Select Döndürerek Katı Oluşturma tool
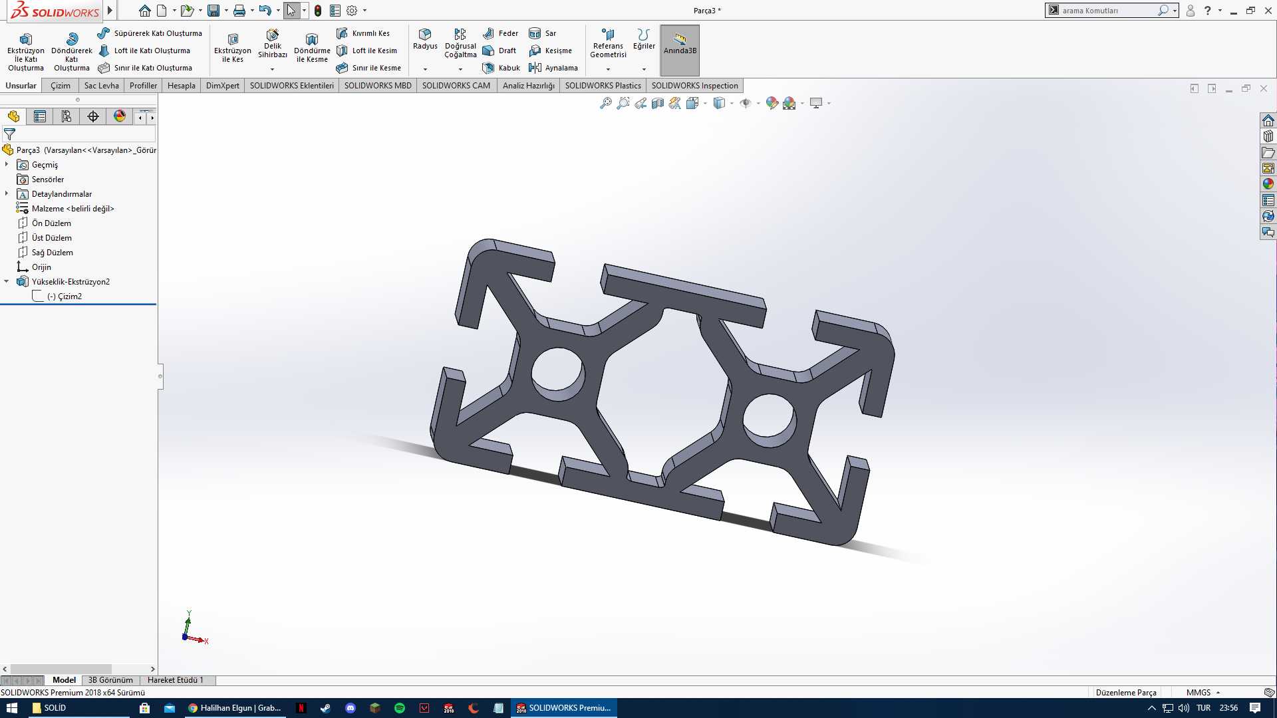 72,51
